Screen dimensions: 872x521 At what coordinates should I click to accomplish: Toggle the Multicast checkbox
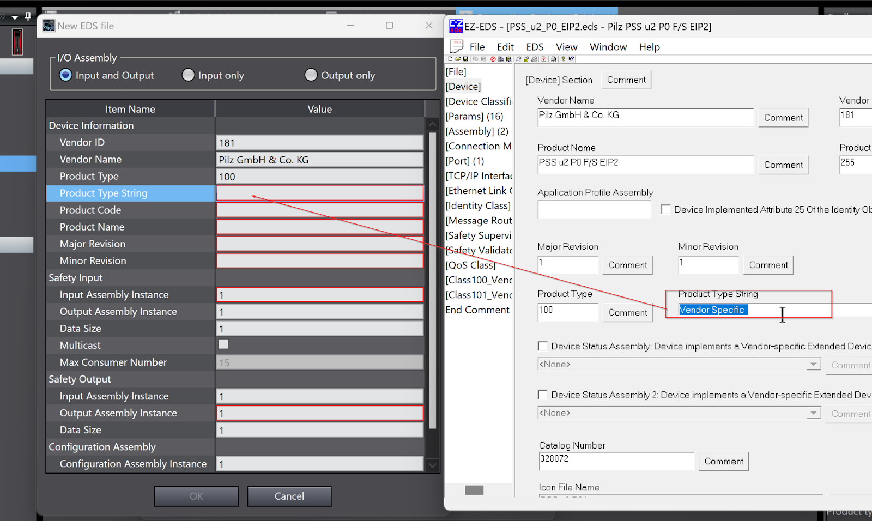(x=223, y=344)
